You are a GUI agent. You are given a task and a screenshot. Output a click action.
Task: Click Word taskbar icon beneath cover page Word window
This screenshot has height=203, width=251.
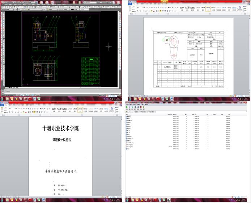tap(43, 200)
